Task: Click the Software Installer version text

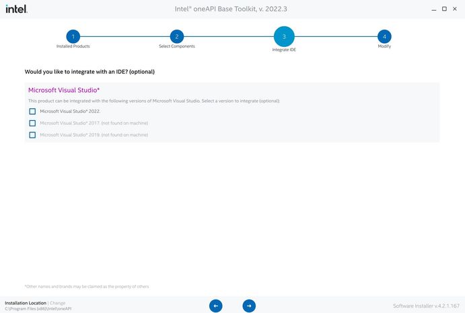Action: tap(426, 306)
